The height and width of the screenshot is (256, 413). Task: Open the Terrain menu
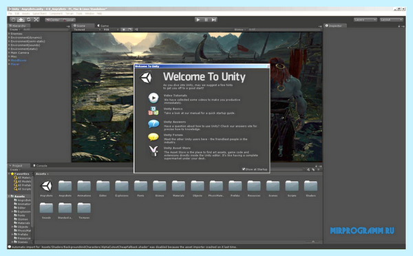click(x=70, y=14)
